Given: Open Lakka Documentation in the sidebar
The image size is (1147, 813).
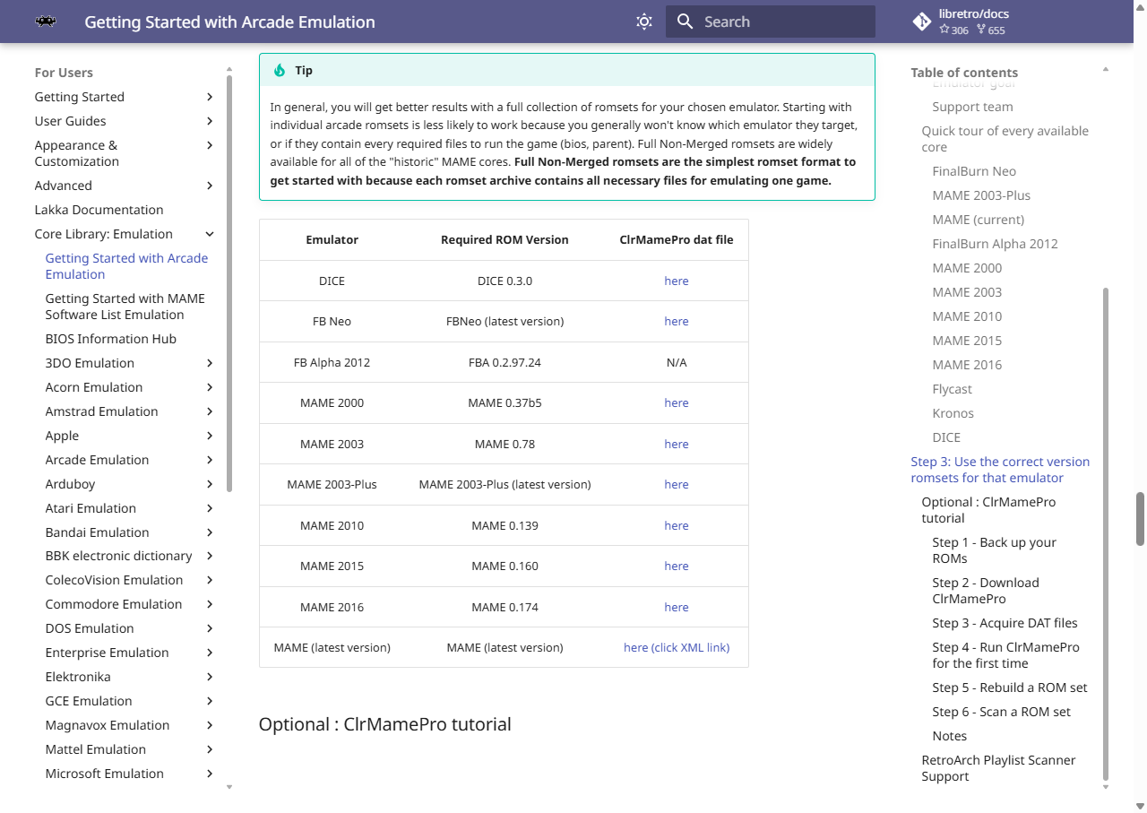Looking at the screenshot, I should pyautogui.click(x=99, y=210).
